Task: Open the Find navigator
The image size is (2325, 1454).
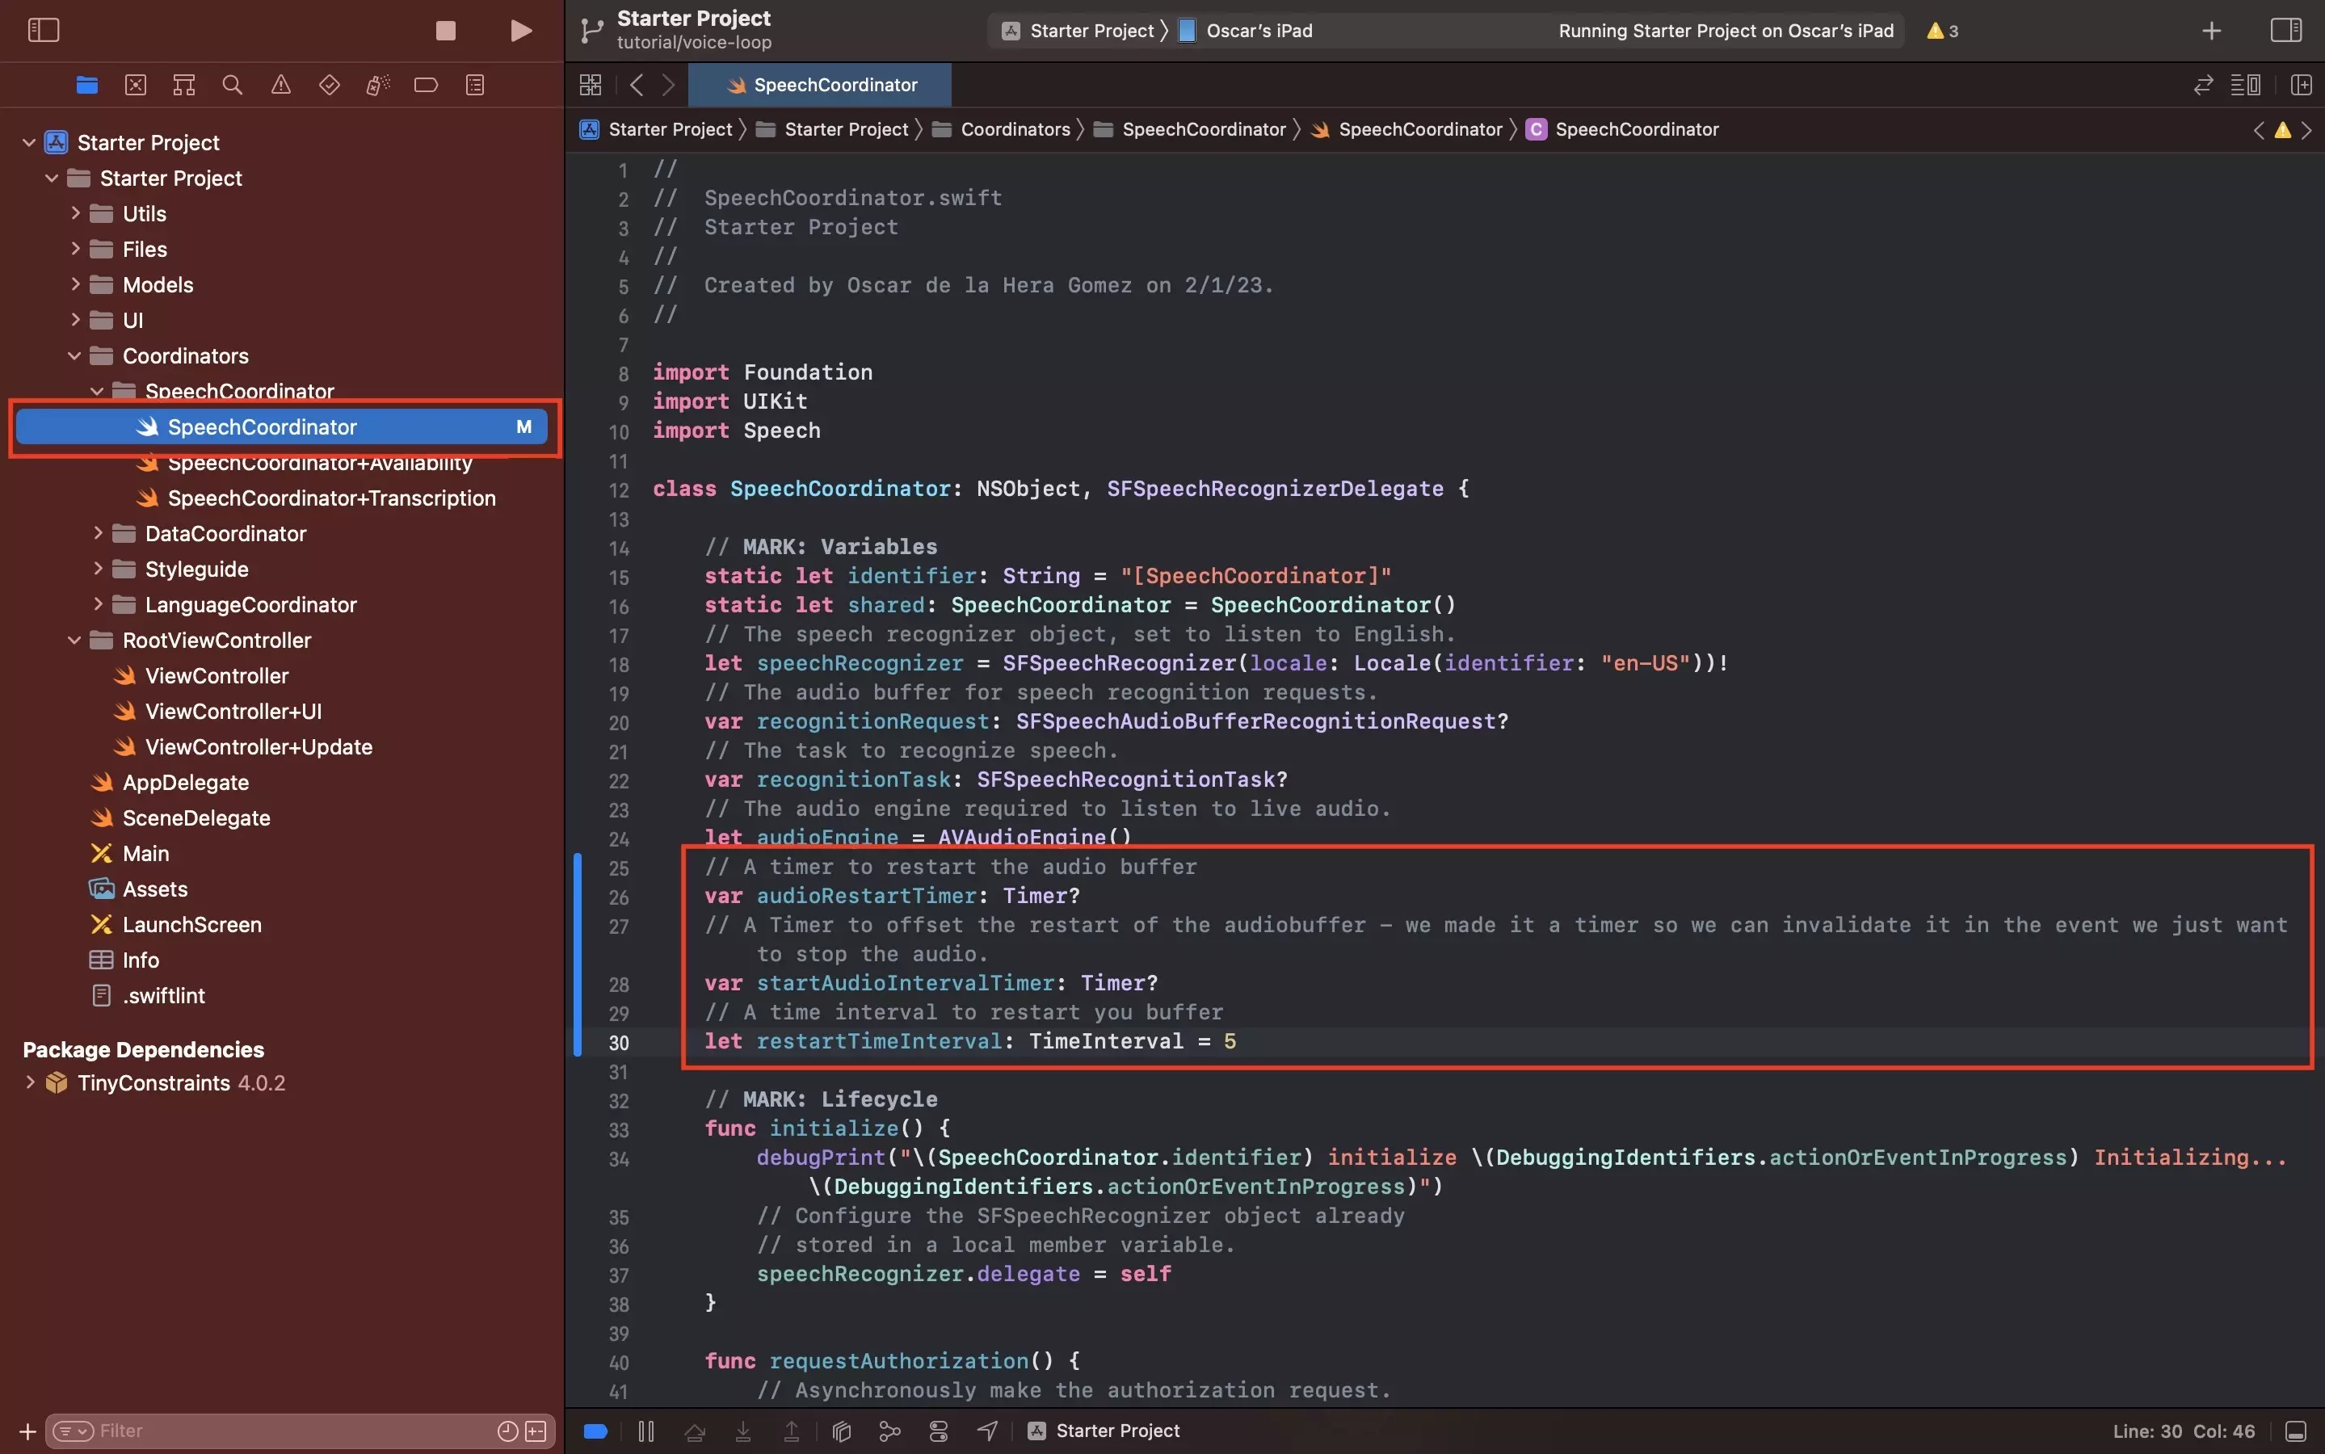Action: [232, 85]
